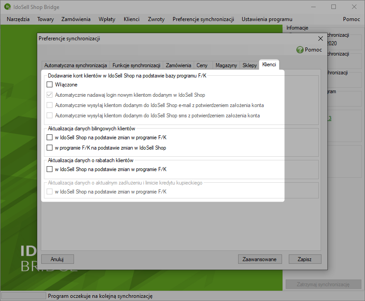Image resolution: width=365 pixels, height=301 pixels.
Task: Toggle automatic login assignment for new clients
Action: pyautogui.click(x=50, y=95)
